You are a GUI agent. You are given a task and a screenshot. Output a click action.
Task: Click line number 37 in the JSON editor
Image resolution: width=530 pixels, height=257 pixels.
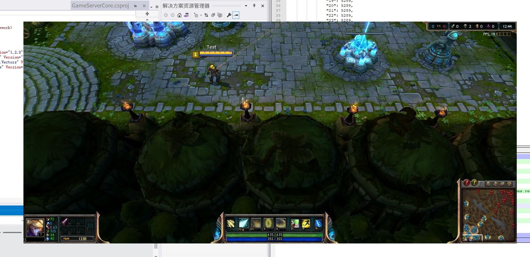point(278,10)
